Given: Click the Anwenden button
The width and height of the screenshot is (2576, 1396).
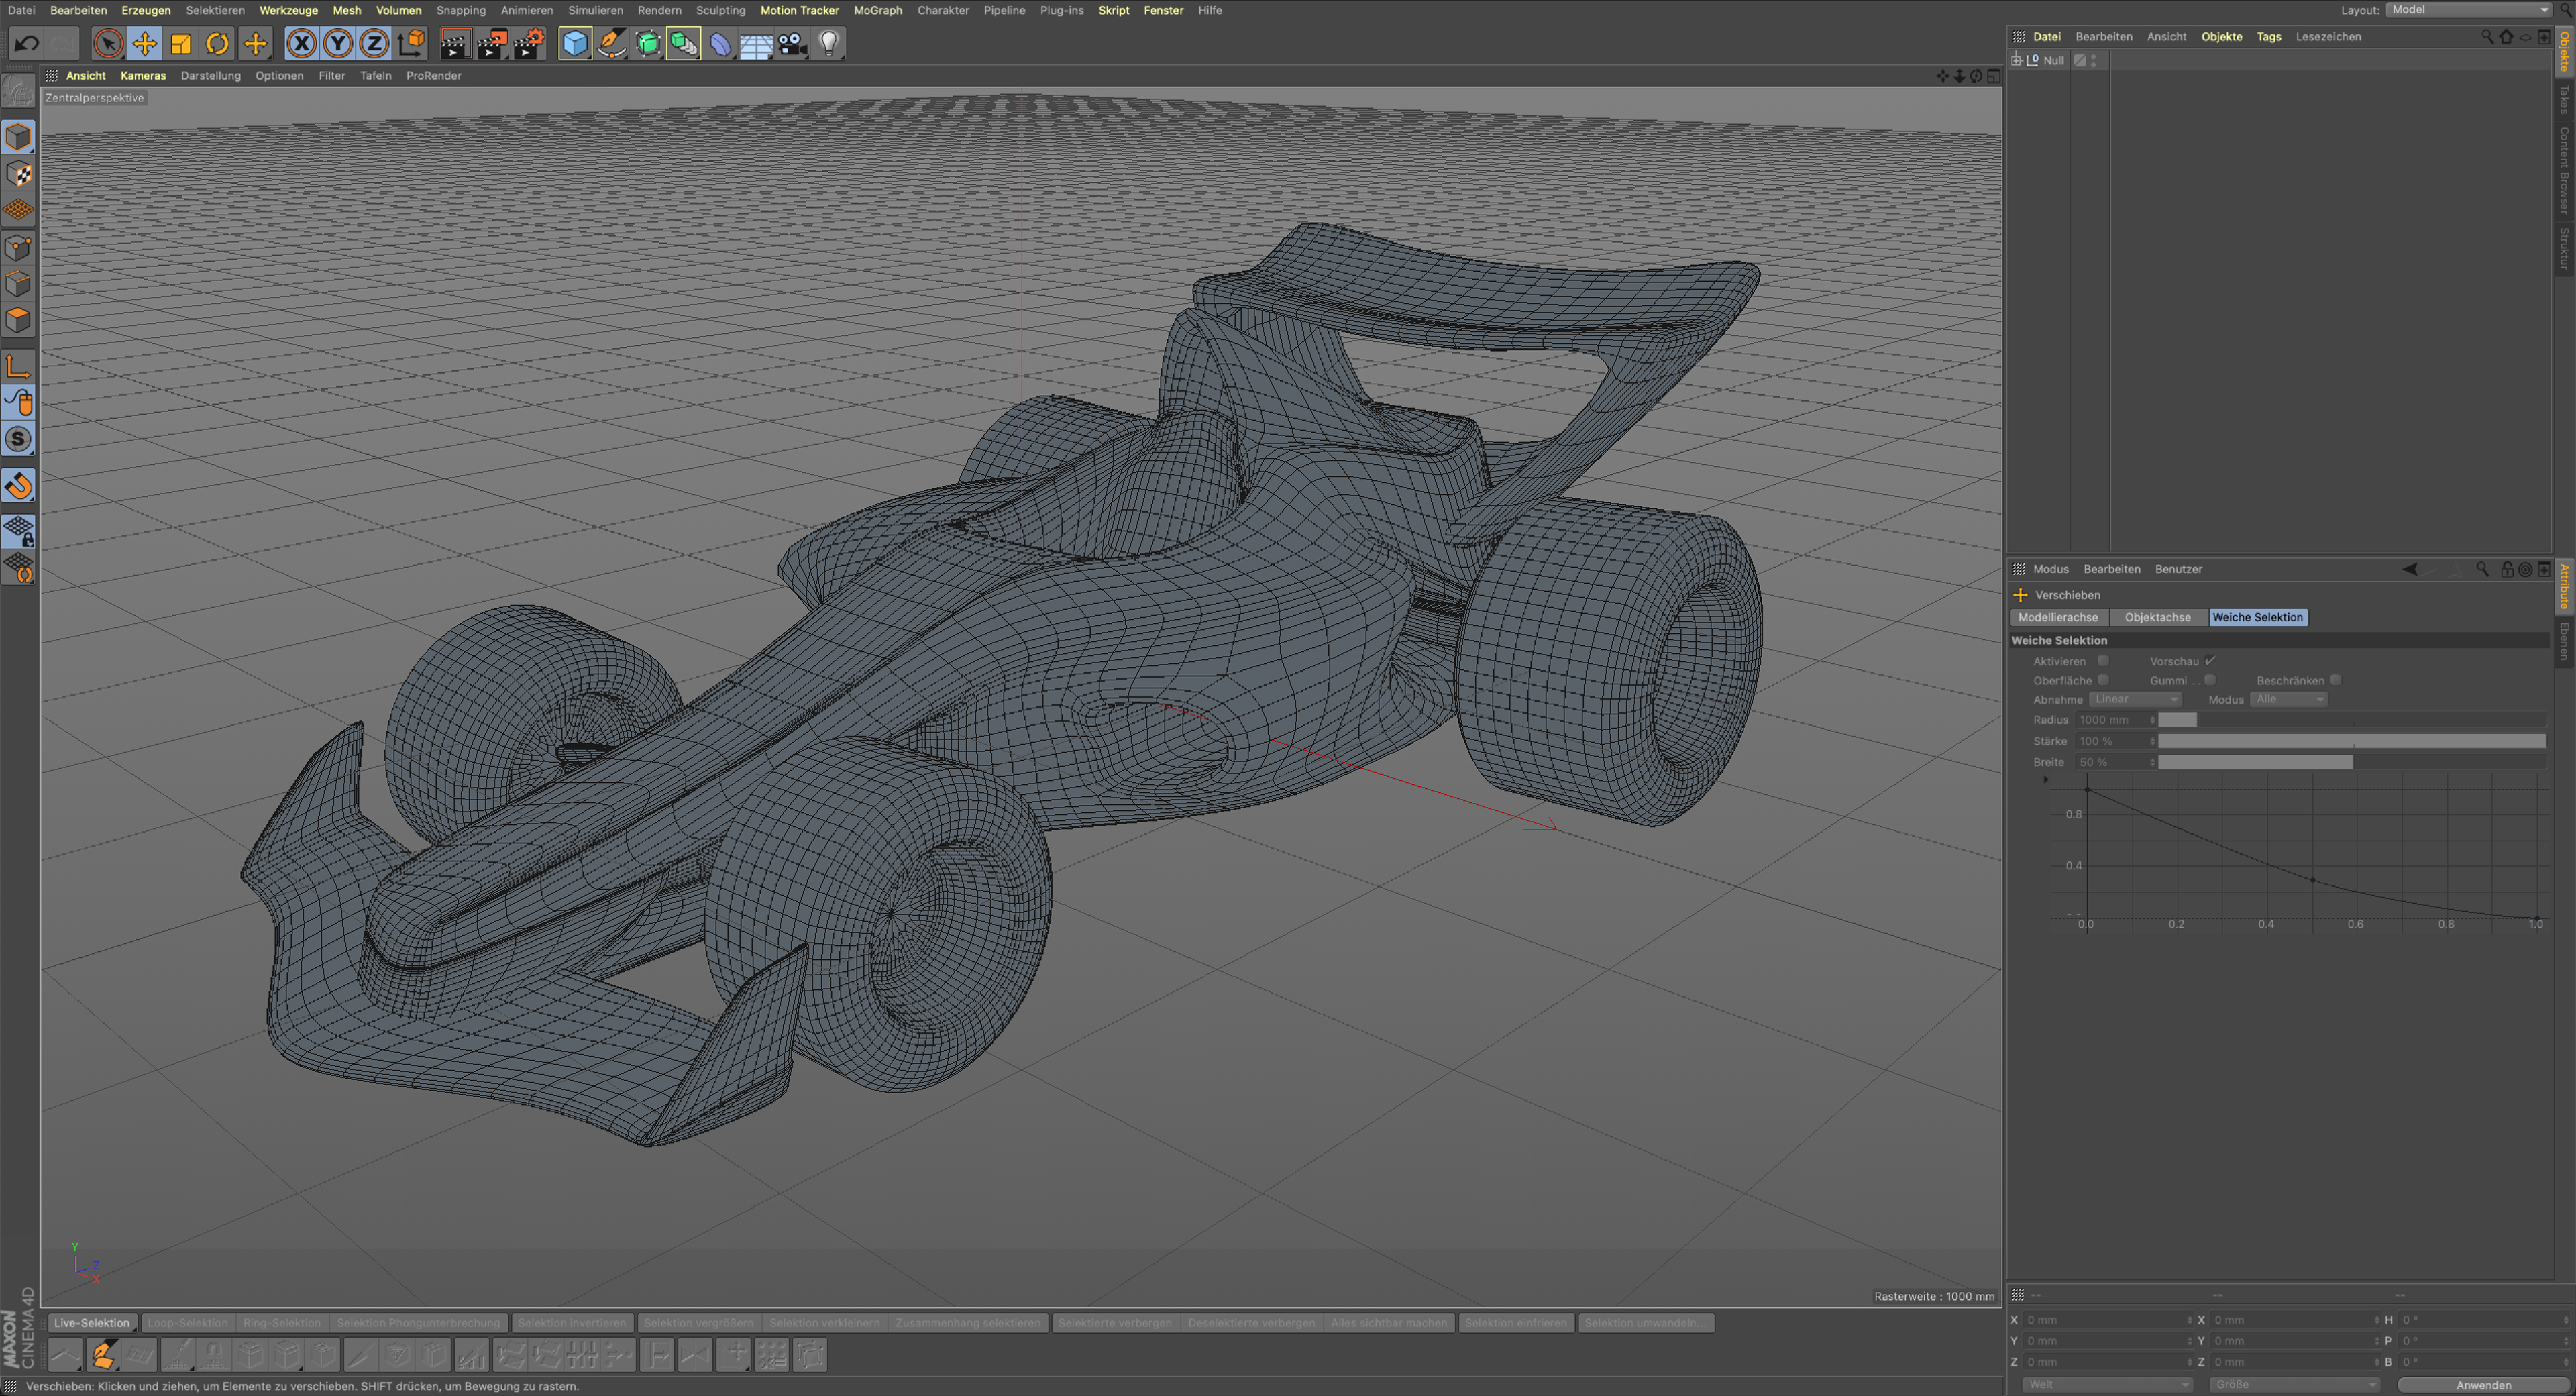Looking at the screenshot, I should tap(2483, 1385).
